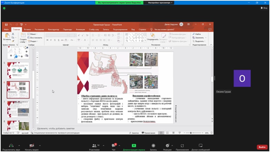This screenshot has height=152, width=270.
Task: Collapse the PowerPoint ribbon with the chevron
Action: click(211, 45)
